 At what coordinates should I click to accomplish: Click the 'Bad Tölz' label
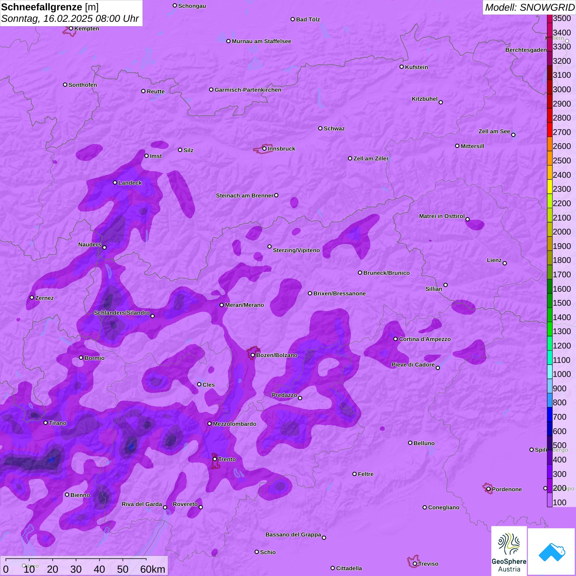(308, 19)
